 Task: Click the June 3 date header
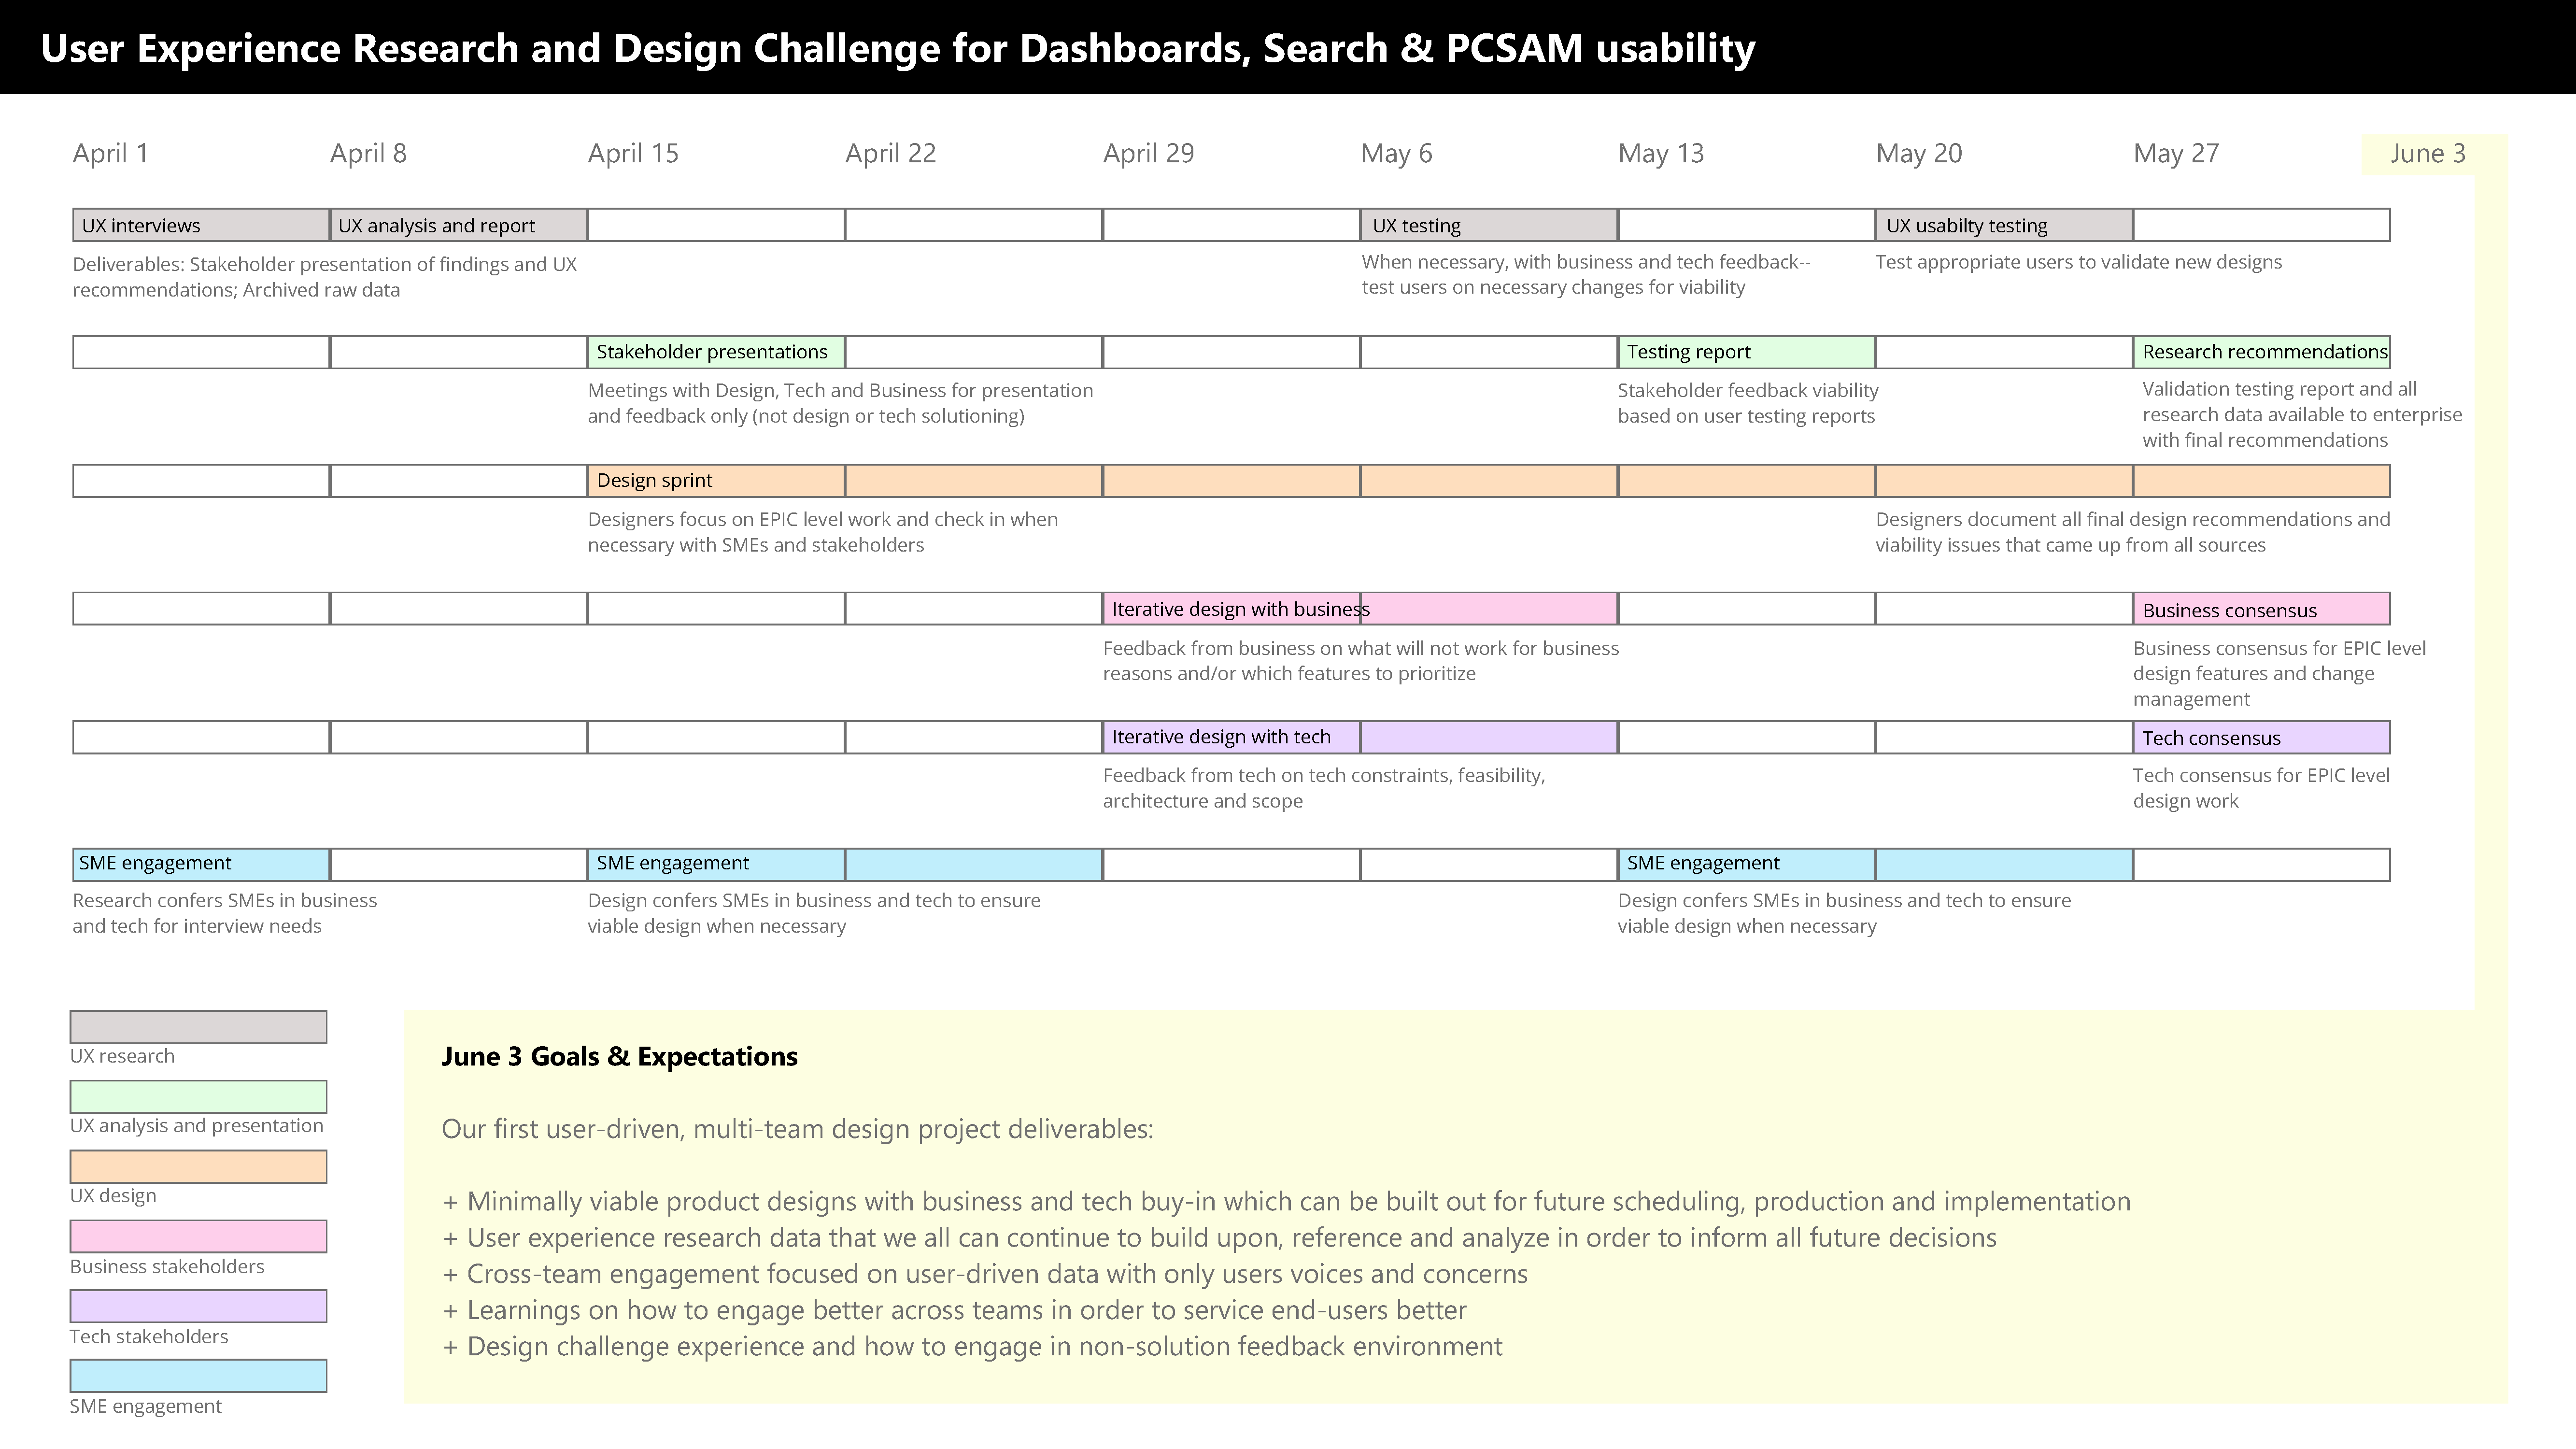pos(2428,154)
